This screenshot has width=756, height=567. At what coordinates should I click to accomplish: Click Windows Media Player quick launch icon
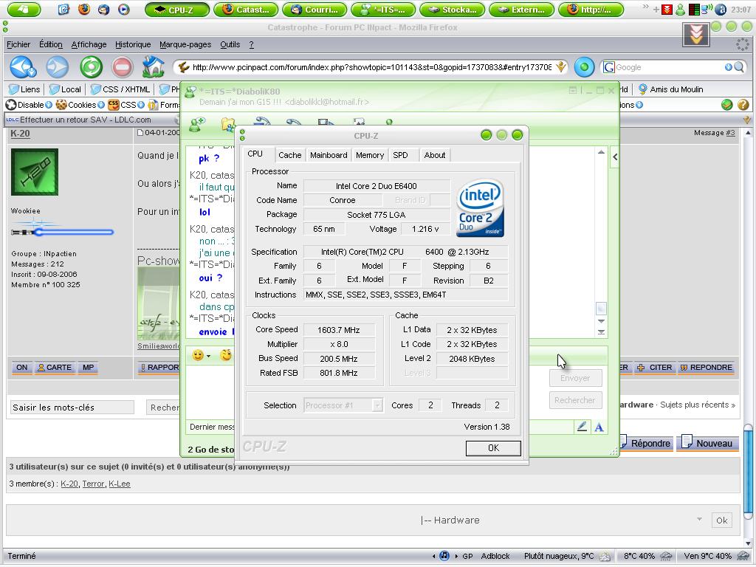[x=124, y=9]
